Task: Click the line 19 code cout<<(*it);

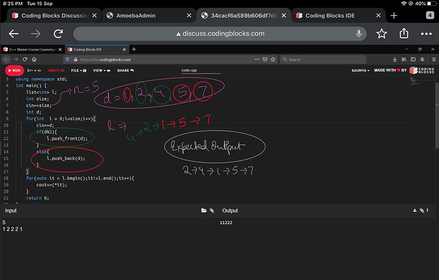Action: [52, 185]
